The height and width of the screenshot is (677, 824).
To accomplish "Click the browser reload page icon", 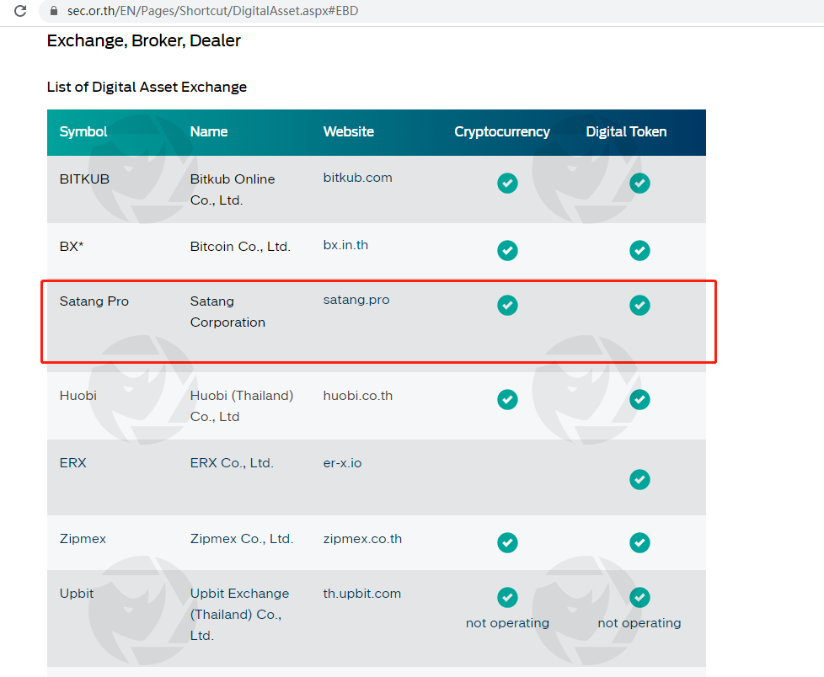I will pos(21,12).
